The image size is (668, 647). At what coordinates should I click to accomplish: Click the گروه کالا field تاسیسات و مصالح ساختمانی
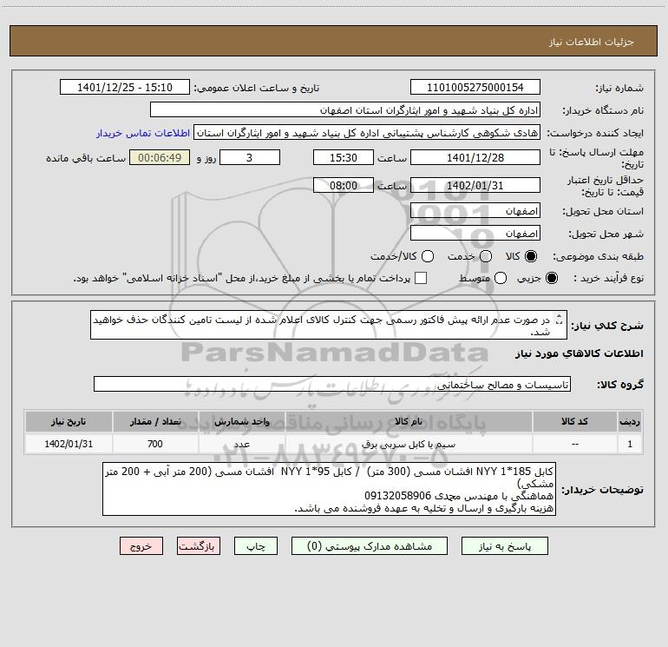coord(332,384)
